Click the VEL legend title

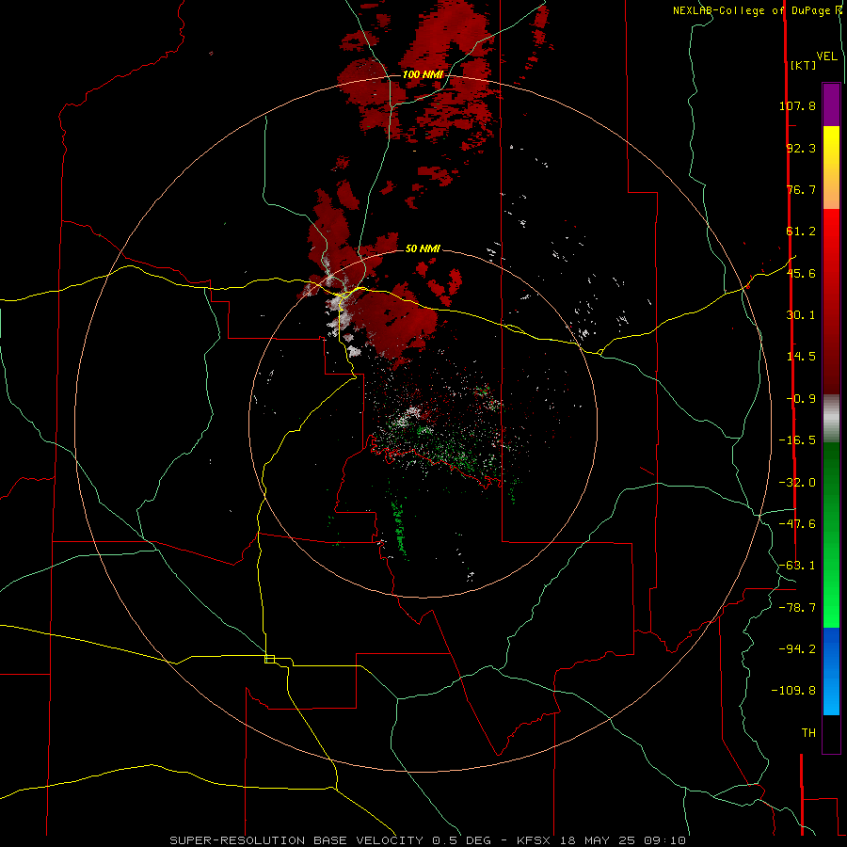(x=826, y=56)
